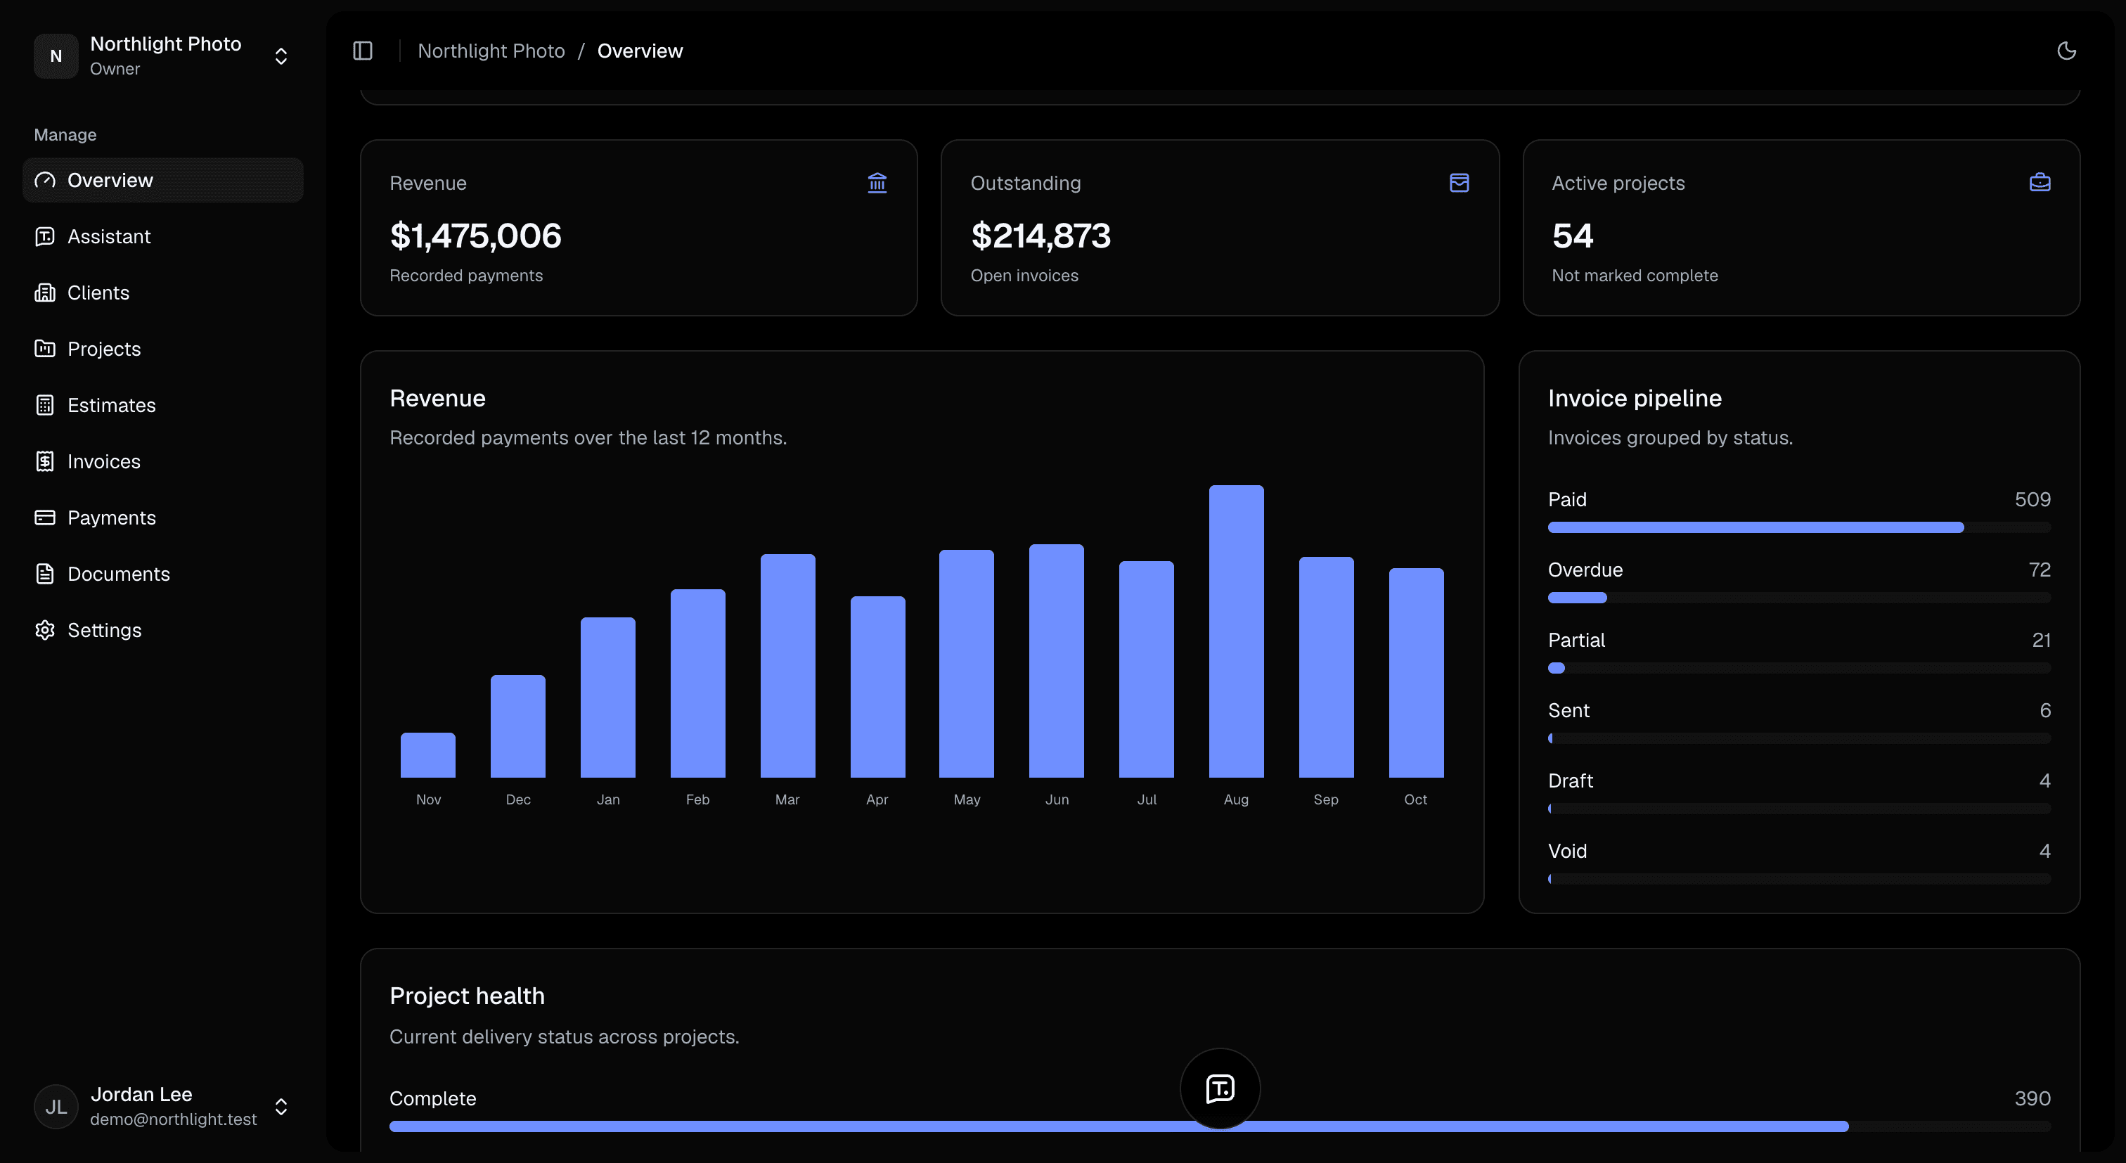
Task: Click the Projects folder icon
Action: click(x=46, y=348)
